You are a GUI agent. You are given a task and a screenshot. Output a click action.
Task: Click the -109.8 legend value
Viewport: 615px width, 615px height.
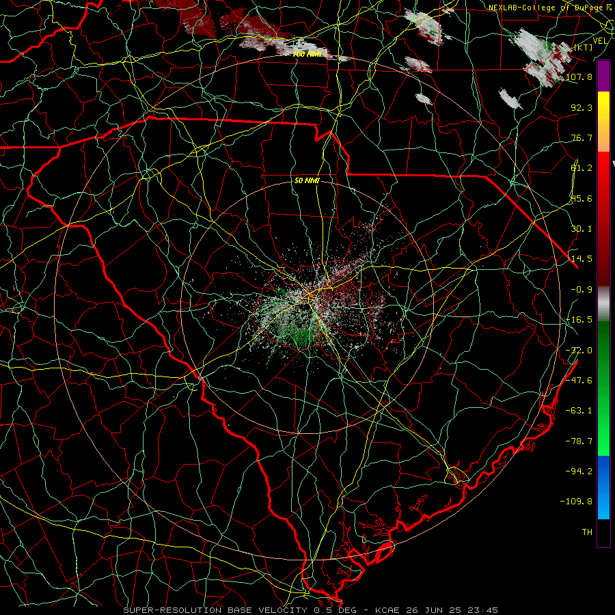tap(576, 501)
